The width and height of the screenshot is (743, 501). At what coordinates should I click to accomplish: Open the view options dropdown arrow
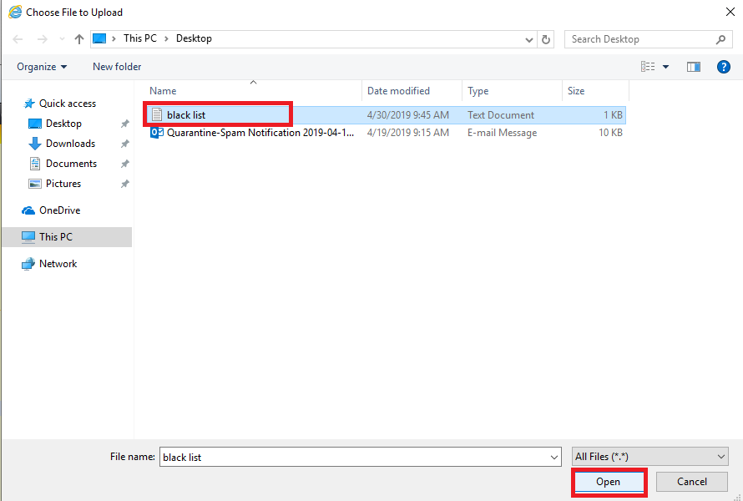pyautogui.click(x=665, y=67)
